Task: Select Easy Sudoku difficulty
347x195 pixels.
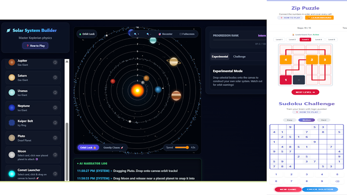Action: 290,120
